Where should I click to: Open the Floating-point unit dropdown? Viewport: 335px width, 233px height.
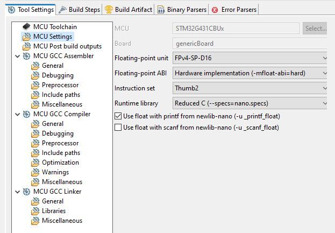[250, 58]
